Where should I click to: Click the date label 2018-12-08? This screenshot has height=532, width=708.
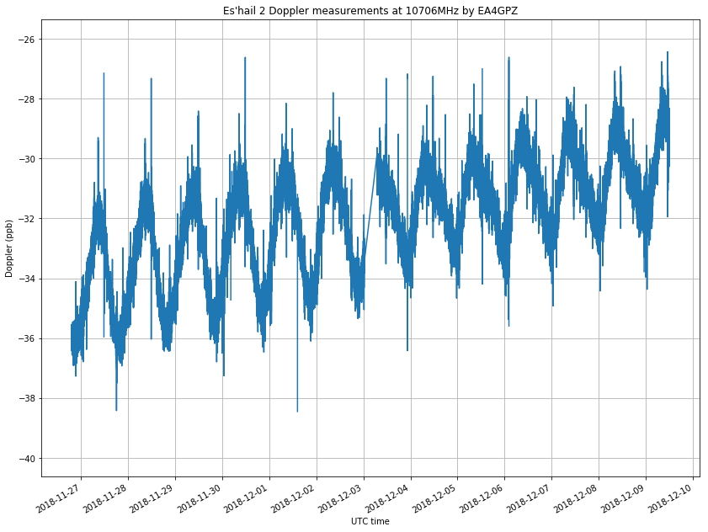tap(576, 497)
